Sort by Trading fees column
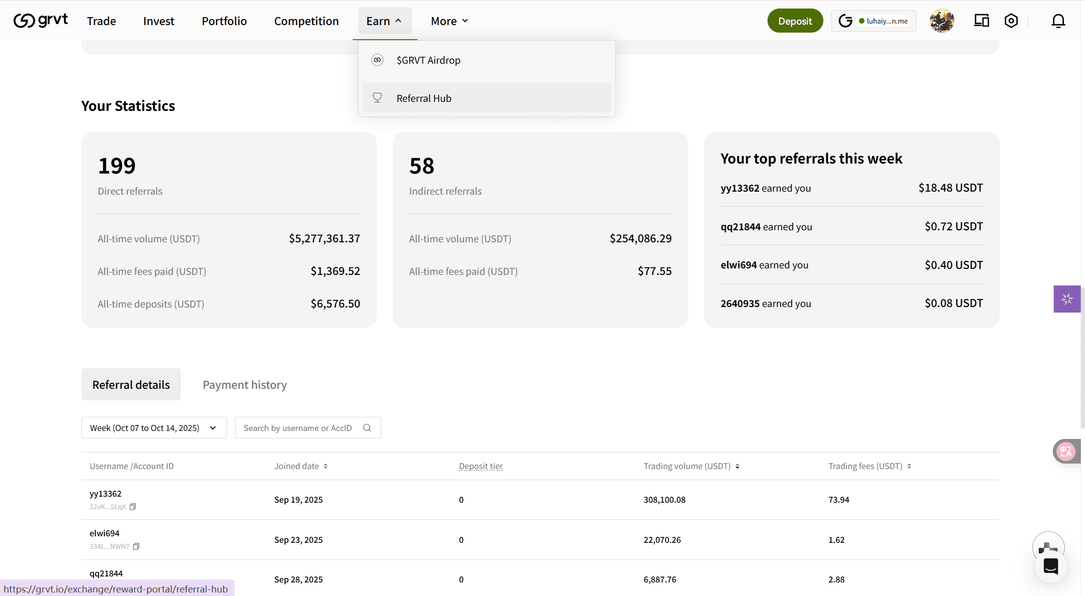This screenshot has height=596, width=1085. coord(909,466)
